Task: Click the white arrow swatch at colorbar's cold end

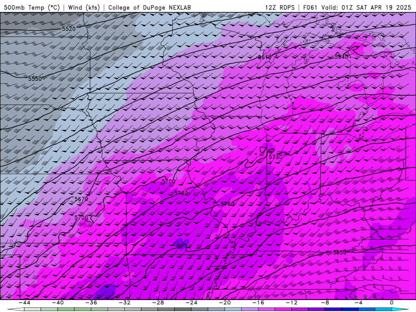Action: [x=16, y=309]
